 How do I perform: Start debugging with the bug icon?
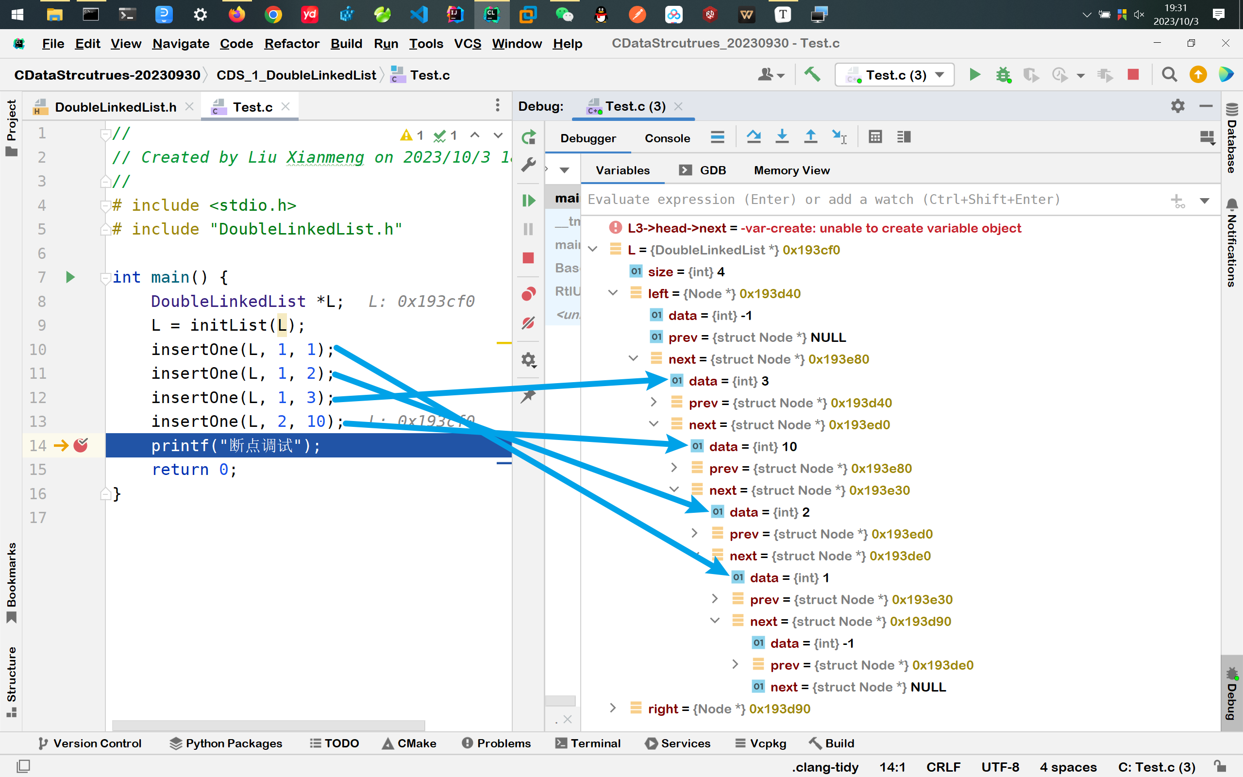pyautogui.click(x=1003, y=75)
